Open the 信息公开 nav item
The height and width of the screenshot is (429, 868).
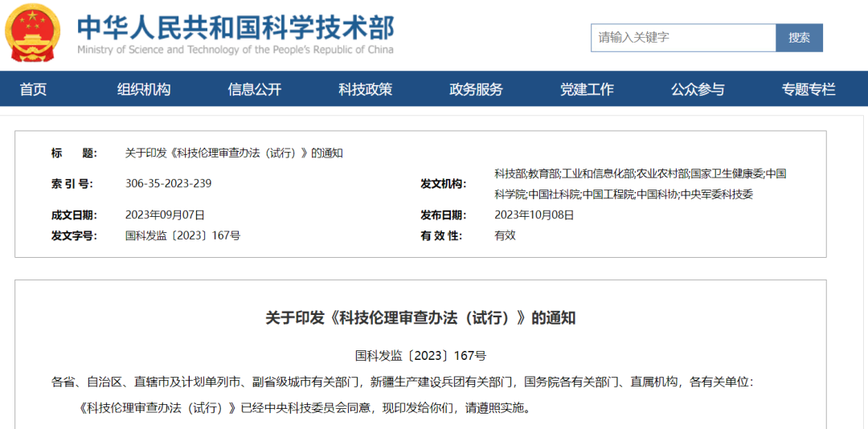tap(255, 89)
